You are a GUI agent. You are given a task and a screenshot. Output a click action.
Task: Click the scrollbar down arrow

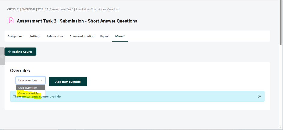[281, 127]
